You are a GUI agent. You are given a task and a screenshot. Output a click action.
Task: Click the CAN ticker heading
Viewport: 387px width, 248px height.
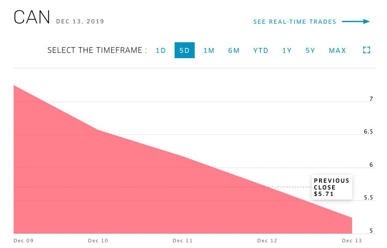click(32, 18)
